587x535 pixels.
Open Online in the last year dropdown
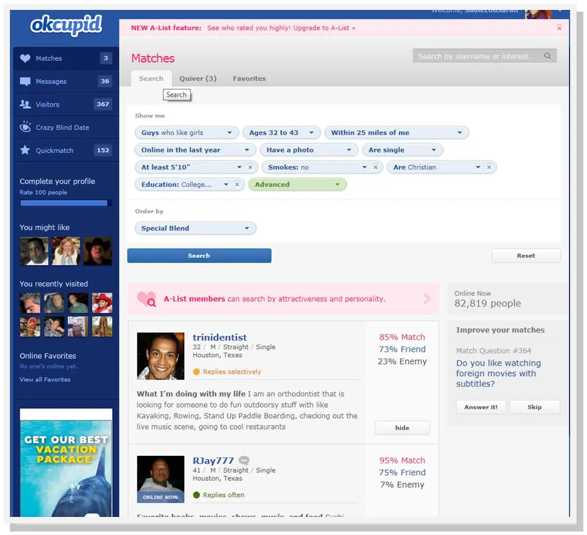click(x=195, y=150)
